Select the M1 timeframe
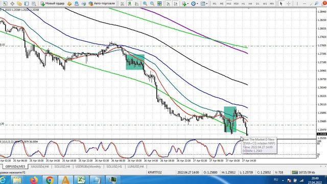 [215, 4]
